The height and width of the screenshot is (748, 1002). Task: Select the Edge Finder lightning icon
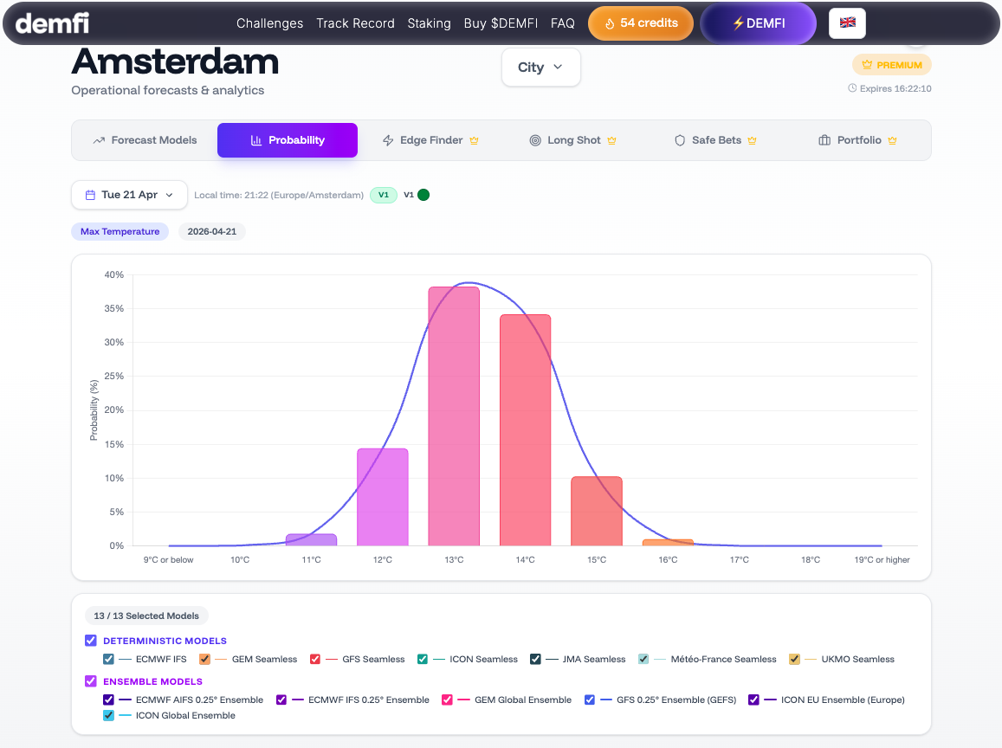[387, 139]
